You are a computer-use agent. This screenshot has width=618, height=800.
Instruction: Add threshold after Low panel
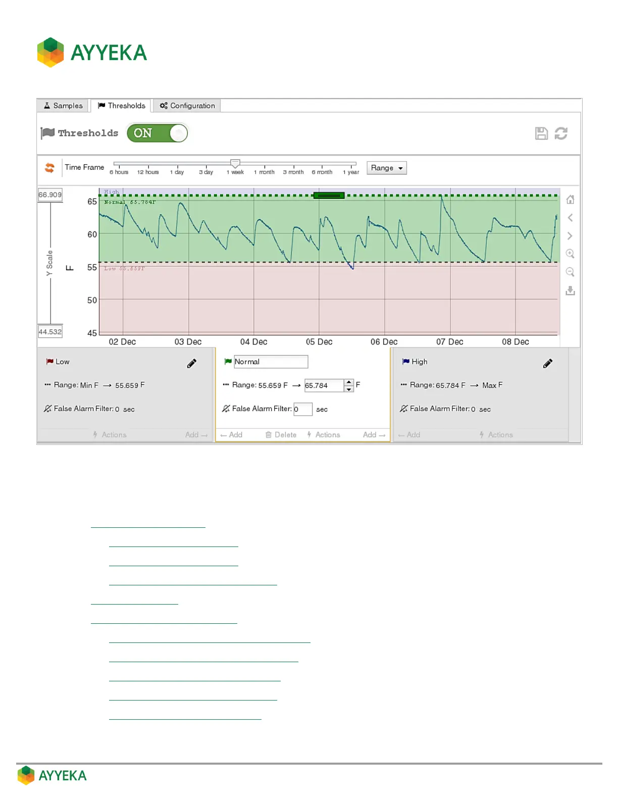[196, 435]
